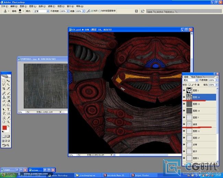This screenshot has width=223, height=178.
Task: Hide layer 图层 1 via eye icon
Action: pyautogui.click(x=184, y=90)
